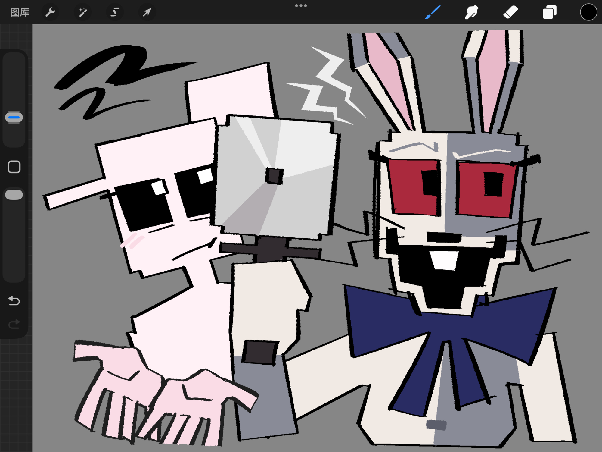This screenshot has width=602, height=452.
Task: Tap the undo arrow in sidebar
Action: [x=14, y=300]
